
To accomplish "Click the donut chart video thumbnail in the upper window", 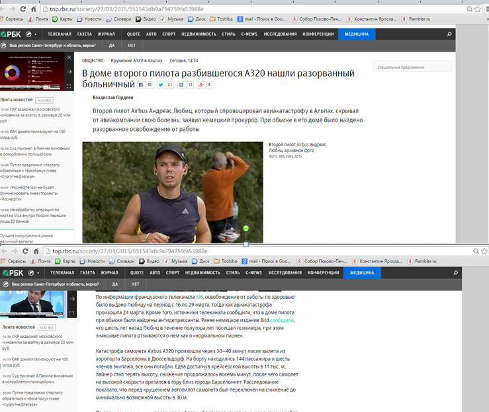I will 32,71.
